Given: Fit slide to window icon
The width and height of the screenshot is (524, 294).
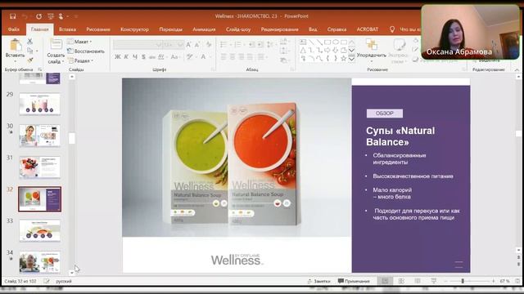Looking at the screenshot, I should click(x=517, y=281).
